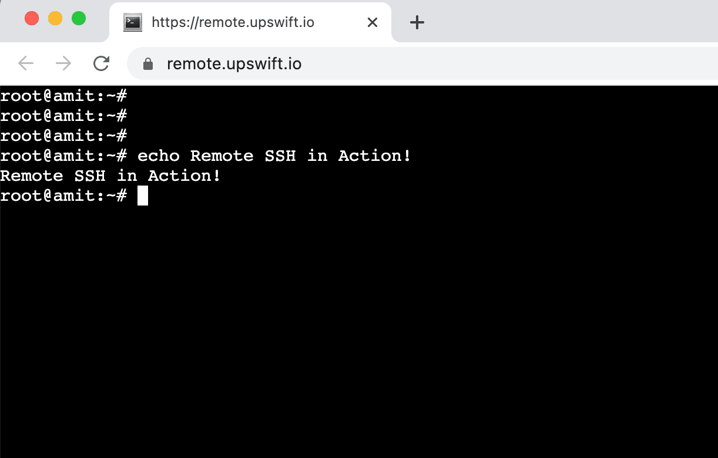Image resolution: width=718 pixels, height=458 pixels.
Task: Select the https://remote.upswift.io tab title
Action: point(233,23)
